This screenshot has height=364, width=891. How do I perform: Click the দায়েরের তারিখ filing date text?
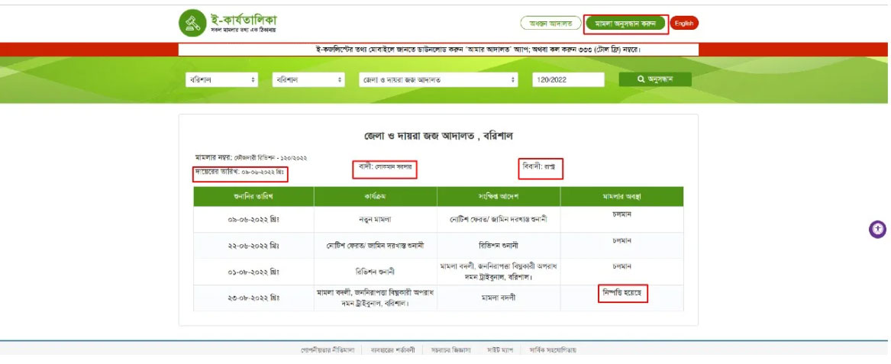239,171
